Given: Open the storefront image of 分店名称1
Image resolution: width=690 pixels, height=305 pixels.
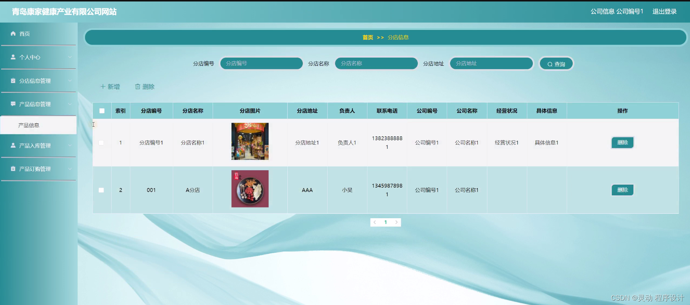Looking at the screenshot, I should pos(250,141).
